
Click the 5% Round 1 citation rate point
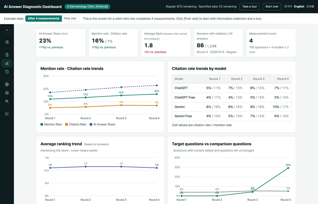point(50,108)
